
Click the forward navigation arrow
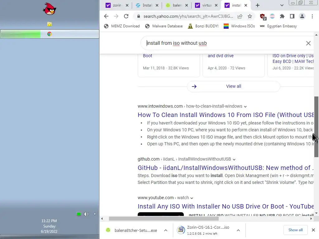[116, 16]
